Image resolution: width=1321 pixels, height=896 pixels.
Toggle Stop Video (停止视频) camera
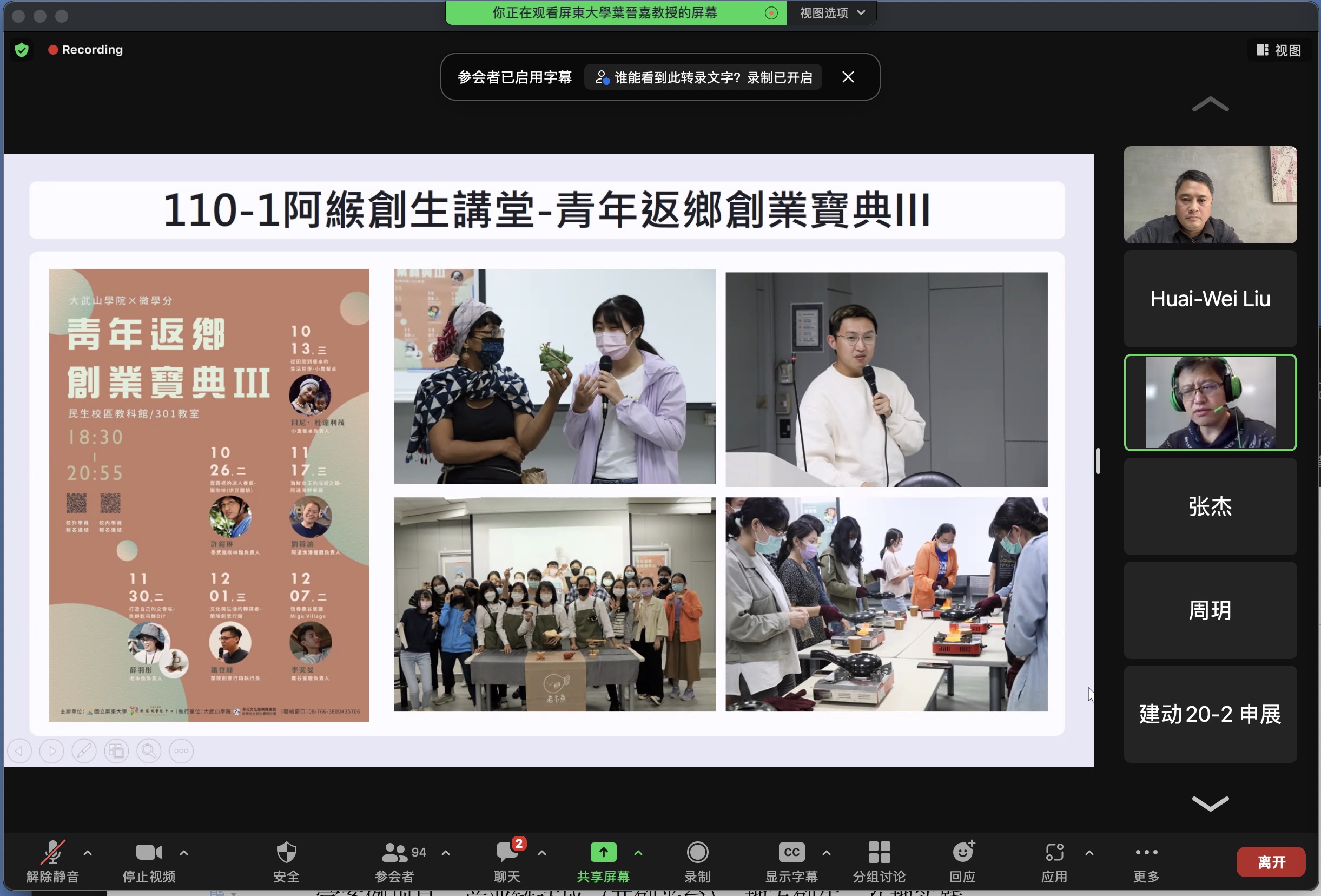149,852
